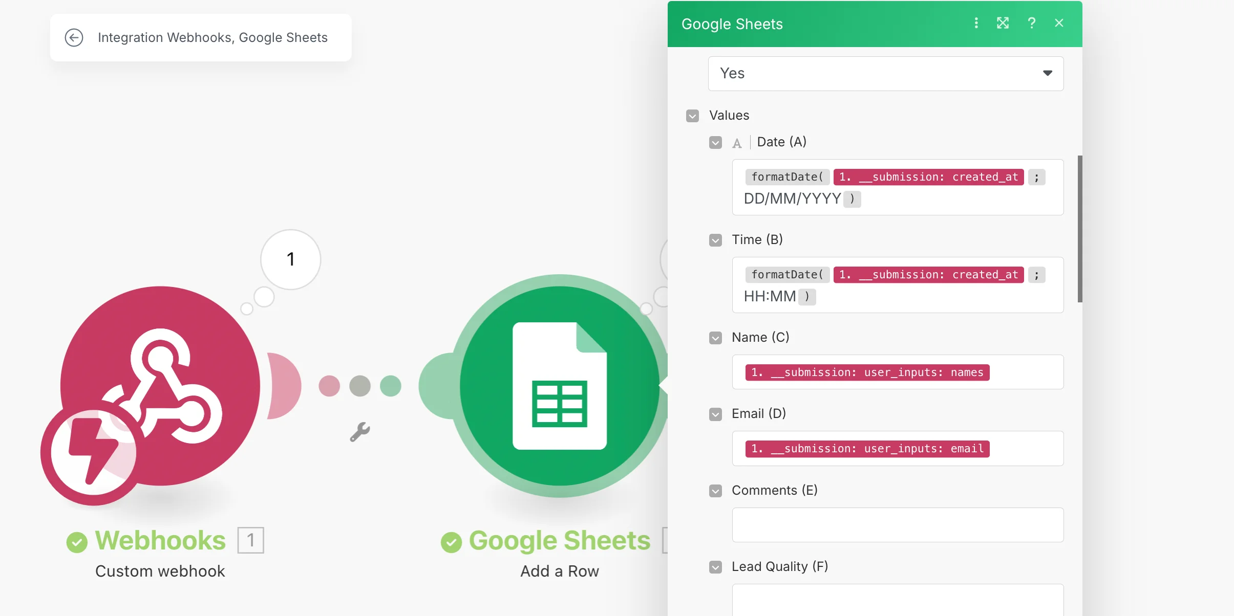Open the Google Sheets help question mark
Screen dimensions: 1234x616
1032,23
